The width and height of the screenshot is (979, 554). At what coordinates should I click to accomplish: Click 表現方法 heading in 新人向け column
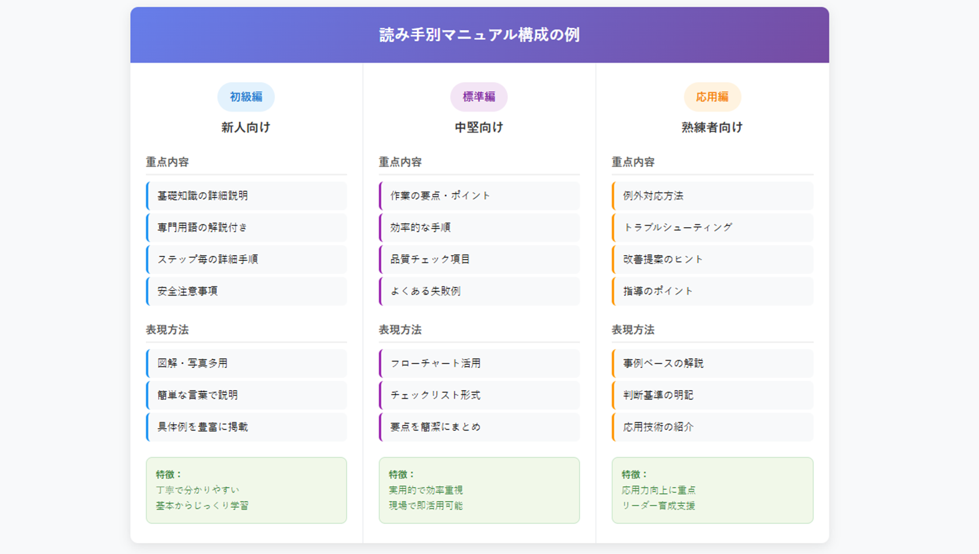(167, 330)
